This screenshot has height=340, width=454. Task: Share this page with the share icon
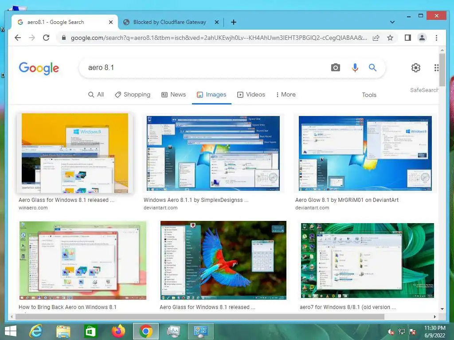click(376, 38)
